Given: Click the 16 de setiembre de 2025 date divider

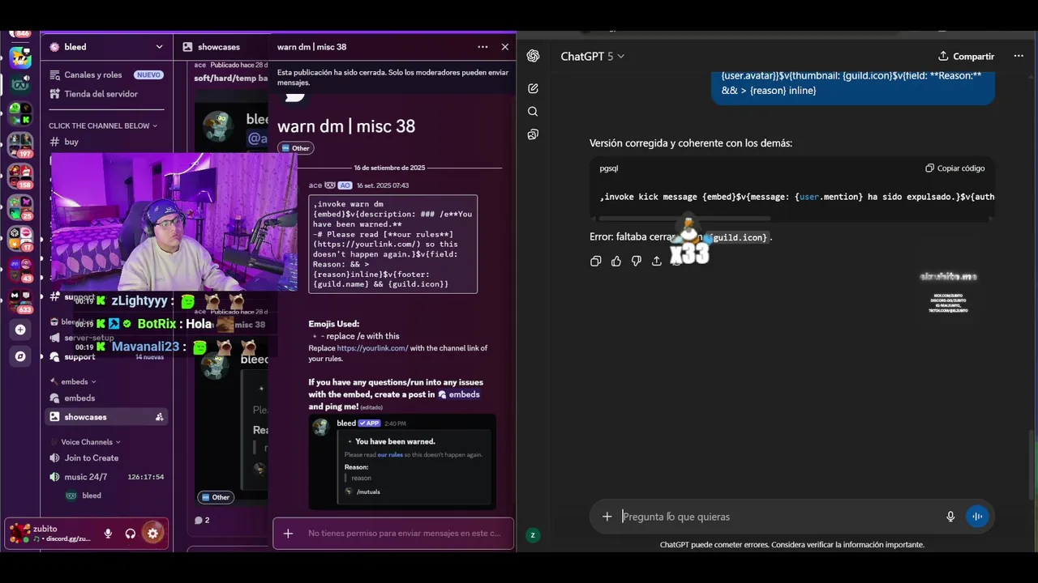Looking at the screenshot, I should pyautogui.click(x=389, y=168).
